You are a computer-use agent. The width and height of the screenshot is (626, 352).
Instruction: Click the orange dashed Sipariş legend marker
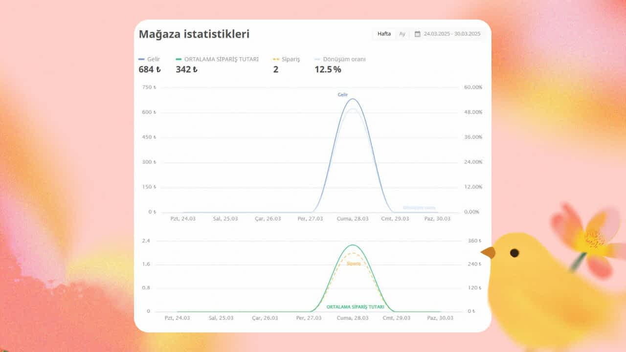click(276, 59)
